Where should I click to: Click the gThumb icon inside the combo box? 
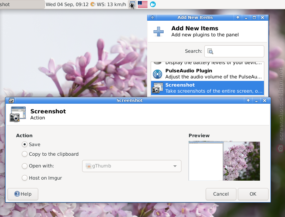[x=89, y=166]
